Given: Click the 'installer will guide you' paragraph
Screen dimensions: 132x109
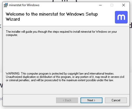Looking at the screenshot, I should pos(61,33).
